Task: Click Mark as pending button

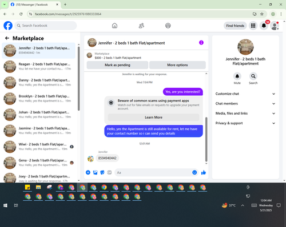Action: 117,65
